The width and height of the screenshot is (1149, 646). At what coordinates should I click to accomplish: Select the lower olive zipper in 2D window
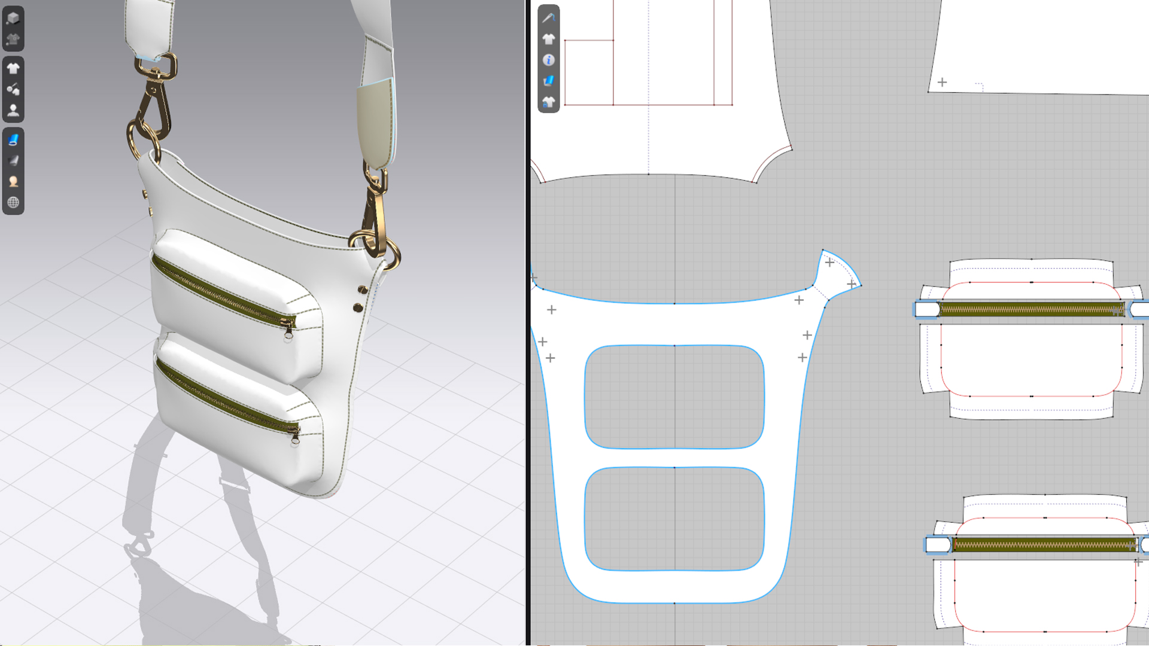pos(1042,544)
